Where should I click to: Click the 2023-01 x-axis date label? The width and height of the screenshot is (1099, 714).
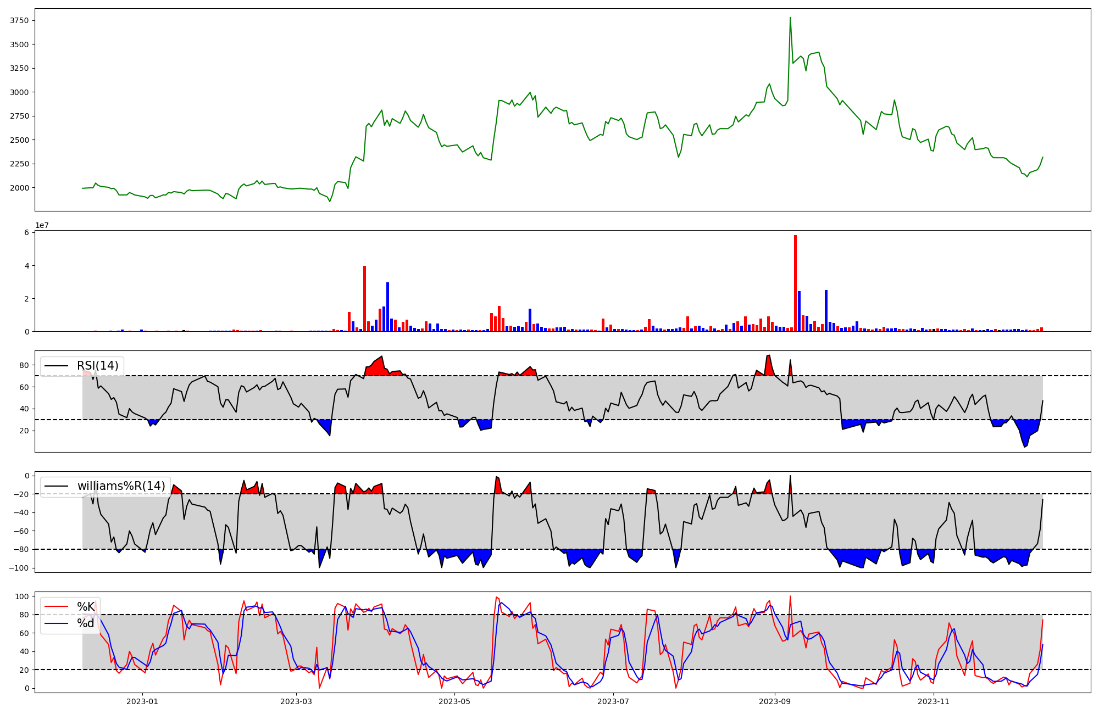click(142, 701)
